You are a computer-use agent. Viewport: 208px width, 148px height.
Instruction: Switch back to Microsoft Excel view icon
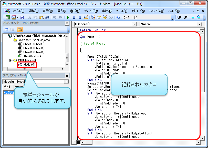click(8, 17)
